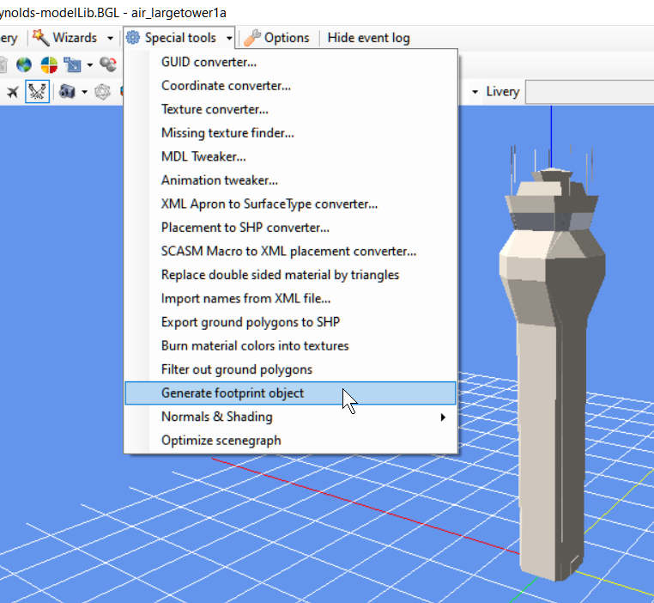This screenshot has width=654, height=603.
Task: Choose GUID converter from the menu
Action: coord(209,62)
